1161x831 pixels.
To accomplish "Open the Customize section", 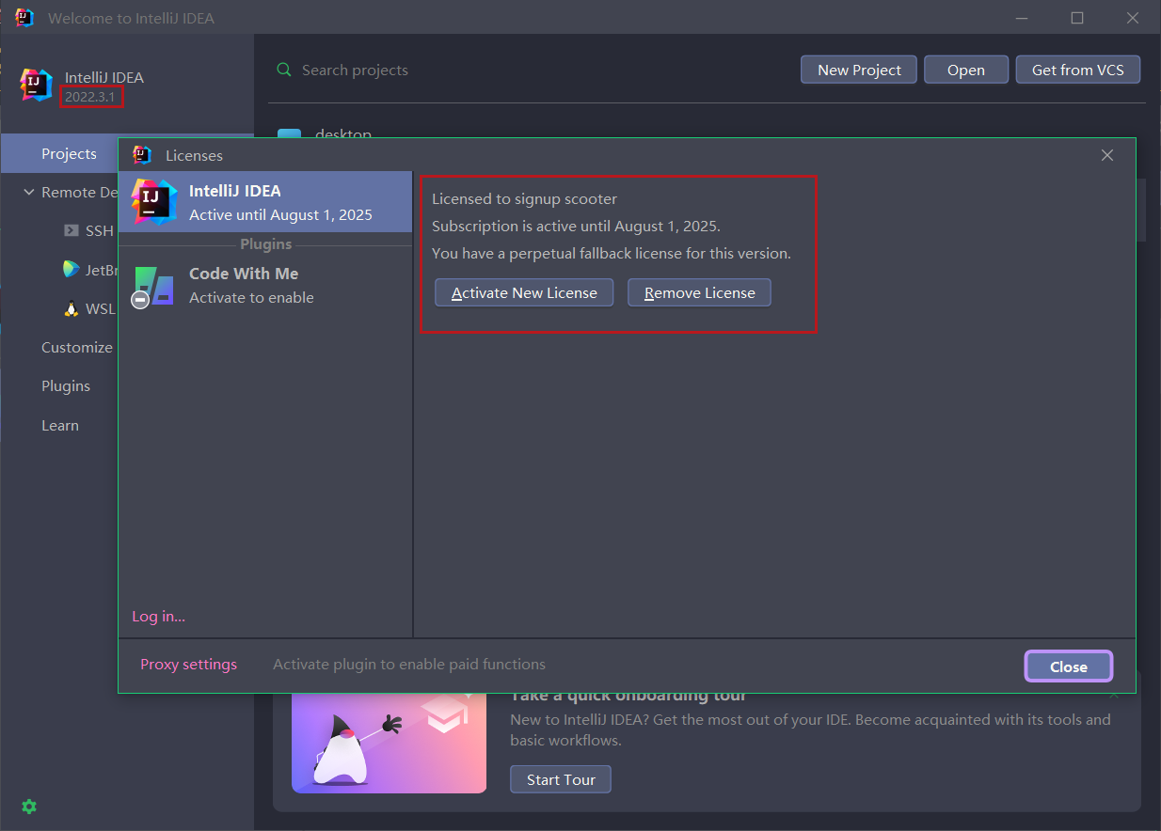I will pos(77,348).
